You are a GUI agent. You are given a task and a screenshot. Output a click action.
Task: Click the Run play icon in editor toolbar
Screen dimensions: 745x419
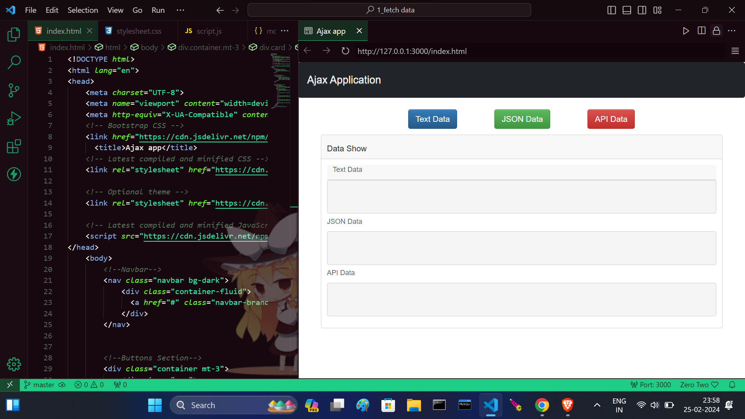(686, 31)
